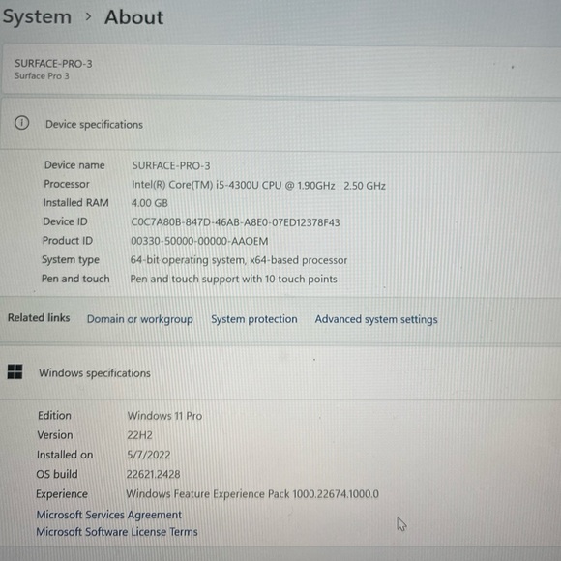This screenshot has height=561, width=561.
Task: Click the Device name label
Action: 74,165
